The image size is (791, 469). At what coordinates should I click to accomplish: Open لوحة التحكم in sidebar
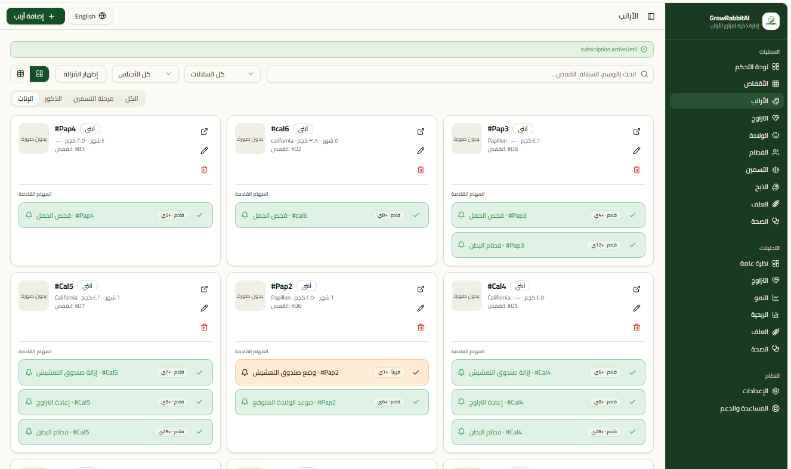727,67
